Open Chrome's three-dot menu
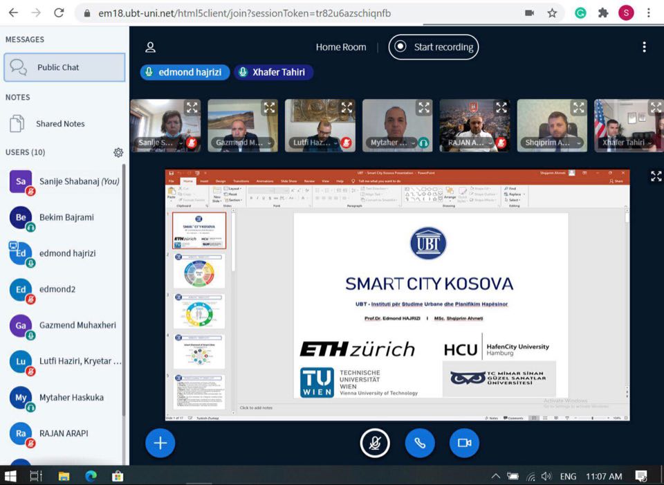Image resolution: width=664 pixels, height=485 pixels. [x=648, y=13]
